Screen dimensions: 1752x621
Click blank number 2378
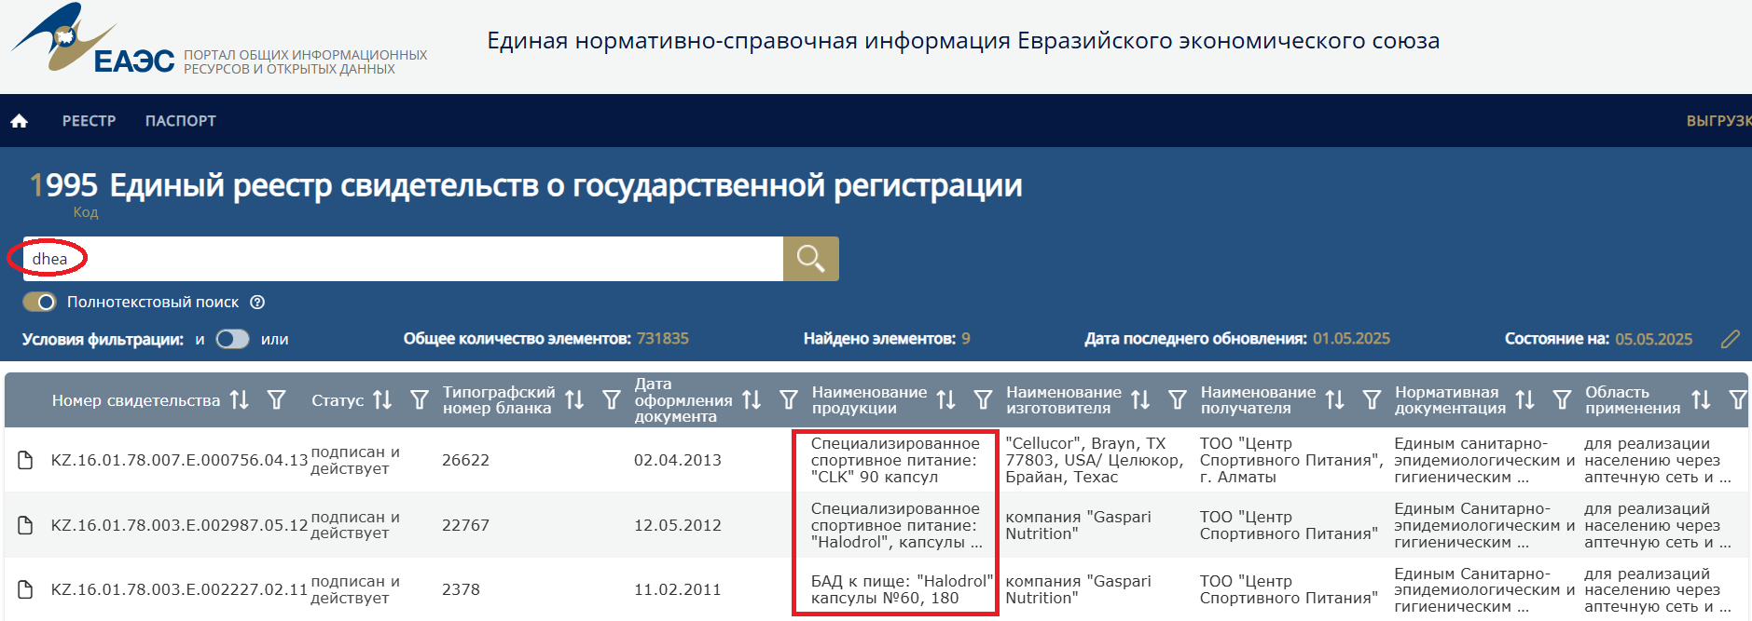(x=461, y=589)
